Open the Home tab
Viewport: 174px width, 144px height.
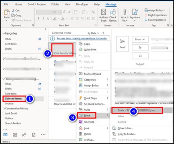click(x=18, y=4)
